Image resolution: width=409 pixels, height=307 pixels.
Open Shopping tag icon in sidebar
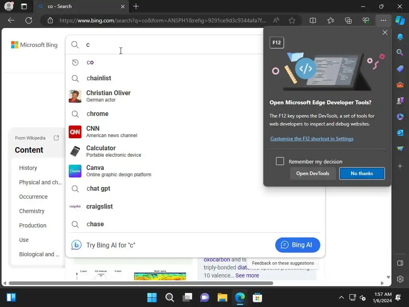[x=400, y=69]
